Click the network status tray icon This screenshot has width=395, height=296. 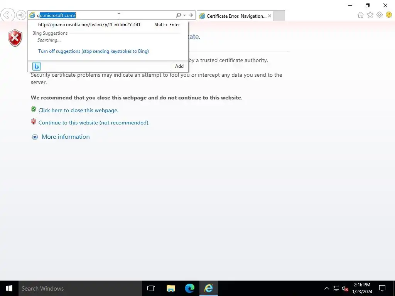[336, 288]
